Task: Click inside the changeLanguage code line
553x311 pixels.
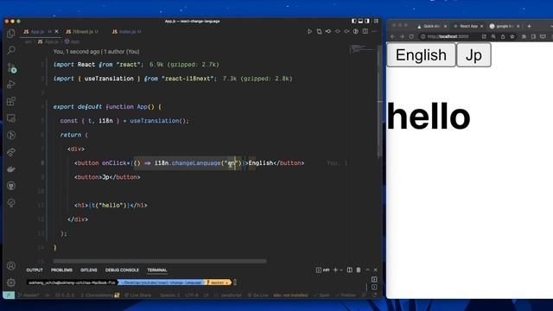Action: pyautogui.click(x=189, y=163)
